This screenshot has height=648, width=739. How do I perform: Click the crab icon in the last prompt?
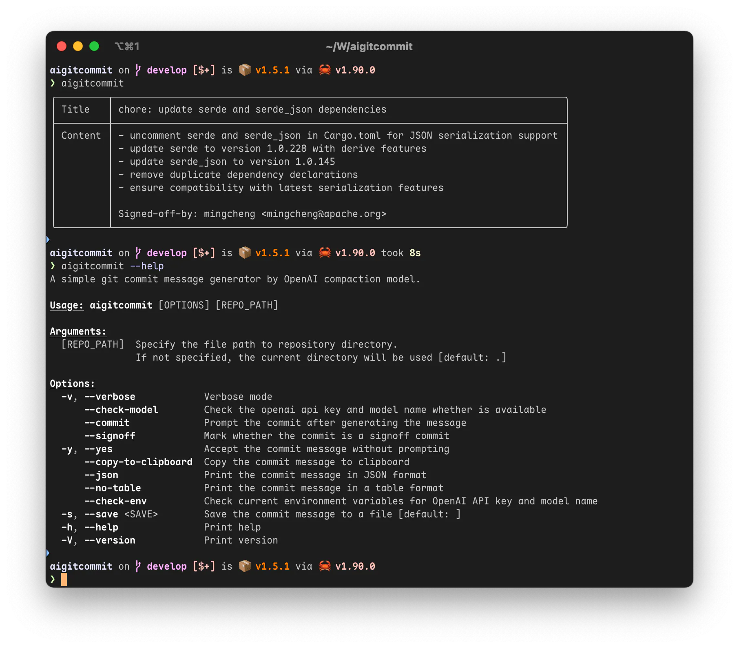325,566
